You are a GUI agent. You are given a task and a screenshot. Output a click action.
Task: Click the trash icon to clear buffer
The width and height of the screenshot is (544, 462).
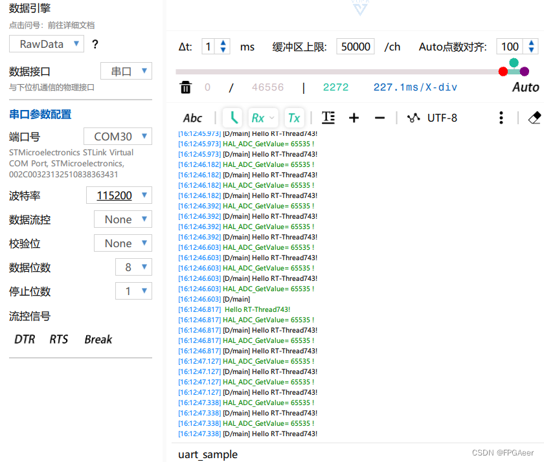tap(186, 87)
